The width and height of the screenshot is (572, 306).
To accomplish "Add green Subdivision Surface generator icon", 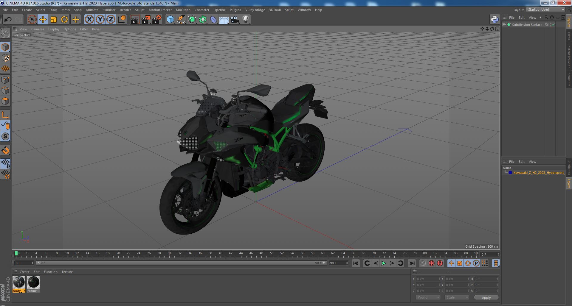I will tap(192, 20).
